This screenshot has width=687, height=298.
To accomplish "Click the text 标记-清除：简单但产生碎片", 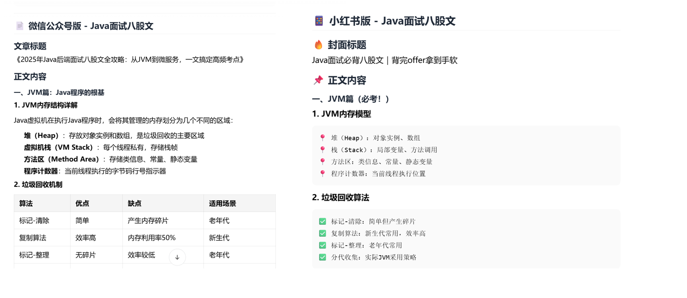I will [x=373, y=222].
